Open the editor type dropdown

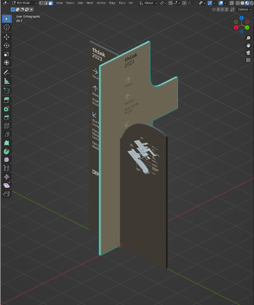(x=6, y=3)
